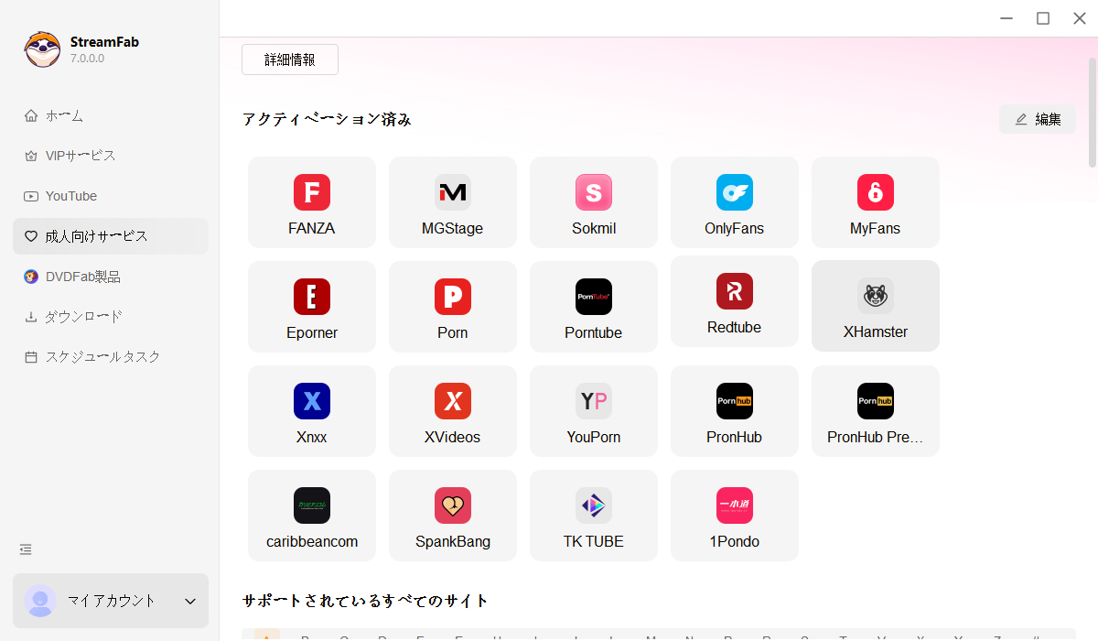
Task: Click the TK TUBE tile
Action: pyautogui.click(x=593, y=515)
